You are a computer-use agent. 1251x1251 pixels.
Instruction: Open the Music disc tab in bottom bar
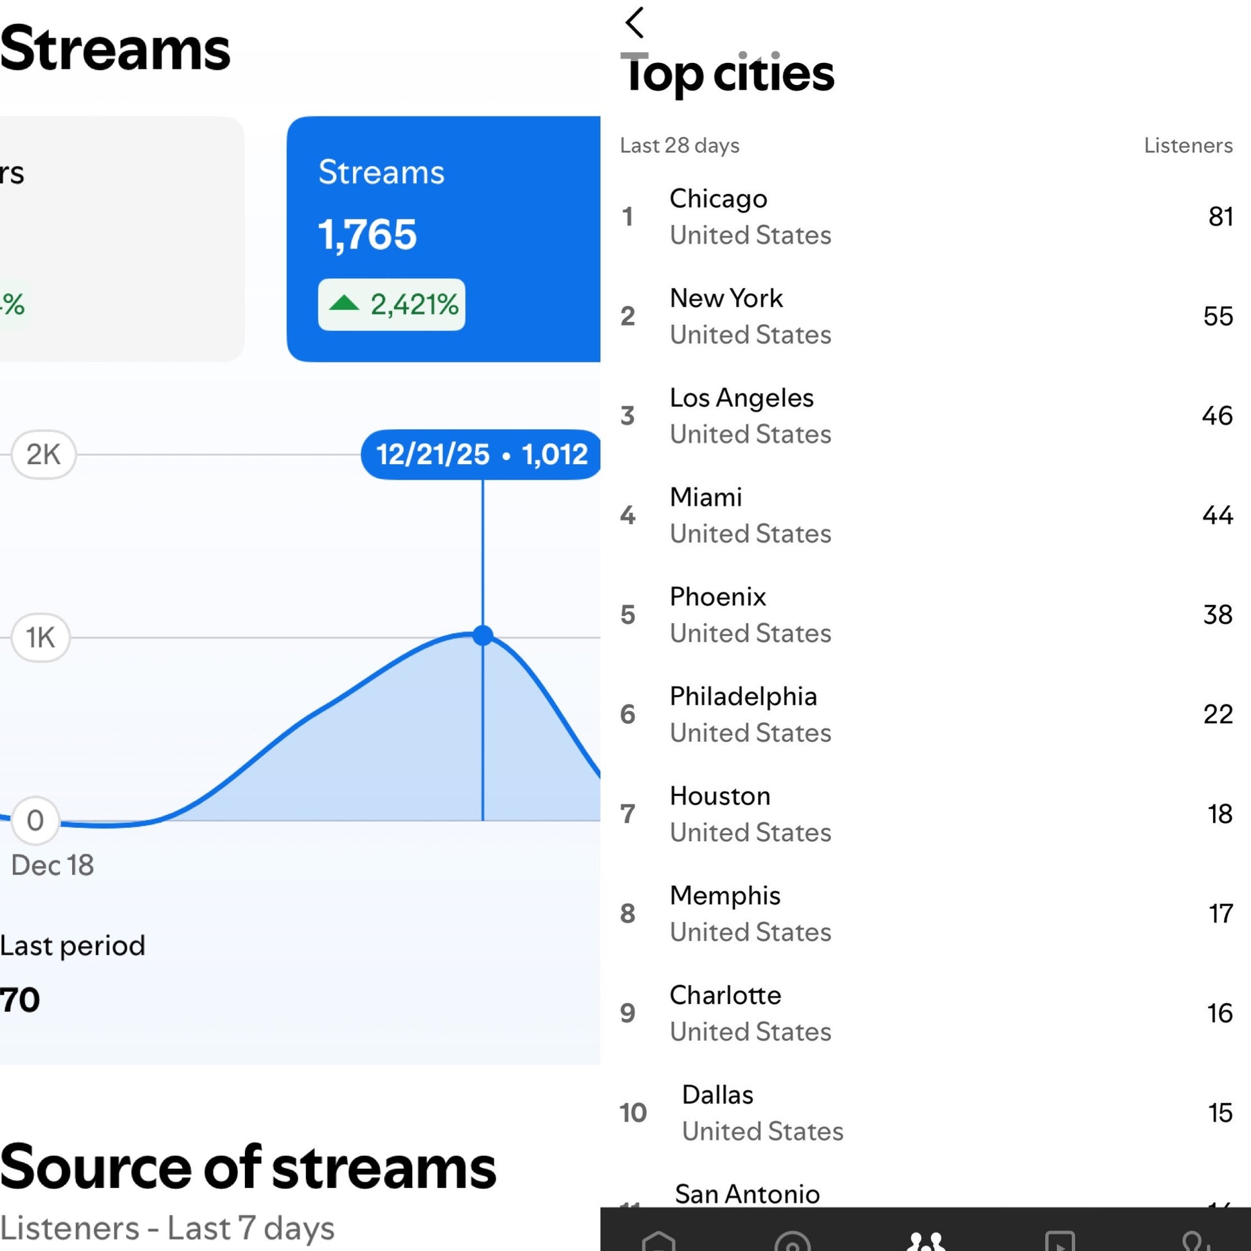click(x=792, y=1241)
